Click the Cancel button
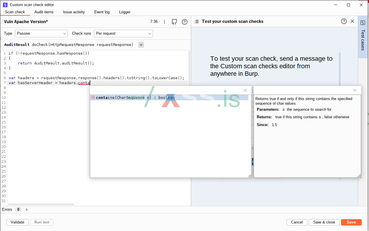The width and height of the screenshot is (369, 231). [x=297, y=222]
